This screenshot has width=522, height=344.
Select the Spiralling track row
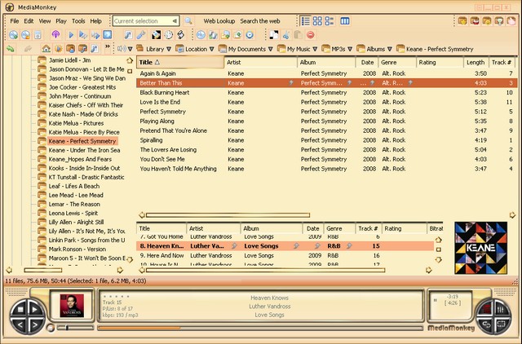[x=326, y=140]
